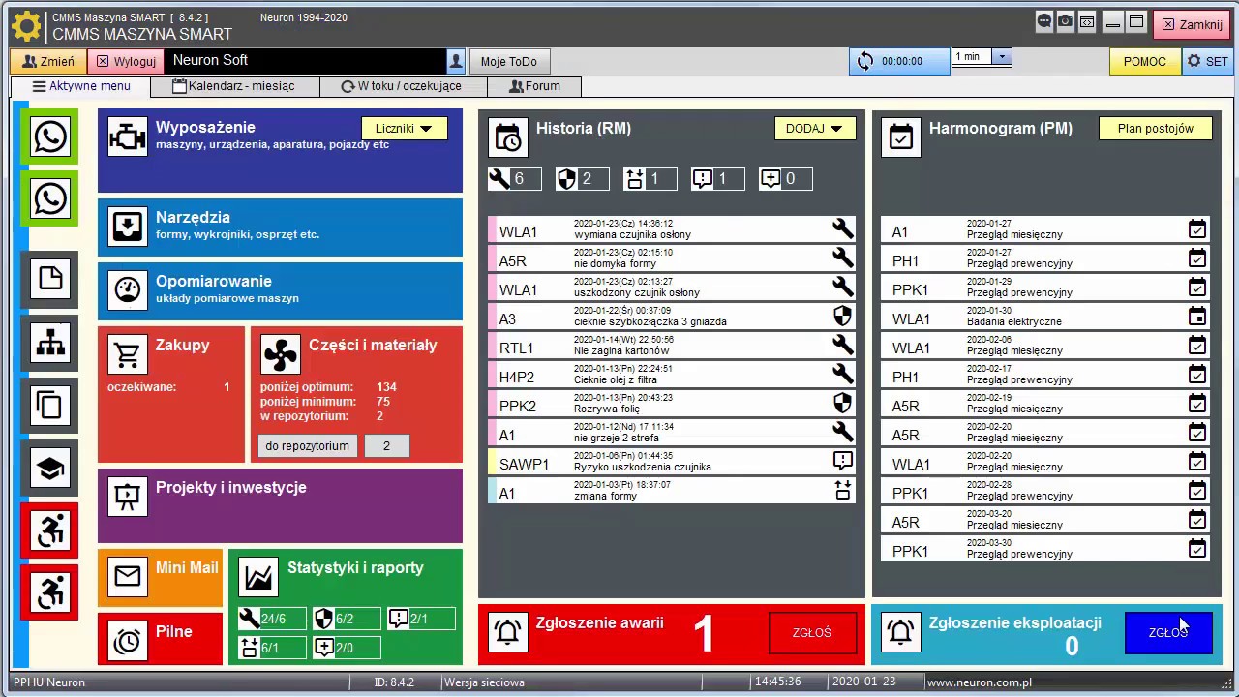The height and width of the screenshot is (697, 1239).
Task: Open Pilne alarm clock icon
Action: tap(127, 641)
